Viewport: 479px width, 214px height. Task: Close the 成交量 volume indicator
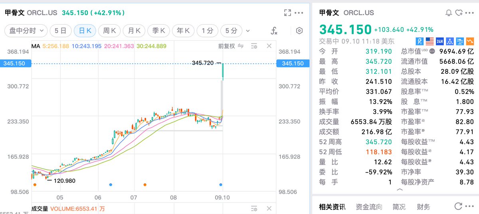pos(269,208)
